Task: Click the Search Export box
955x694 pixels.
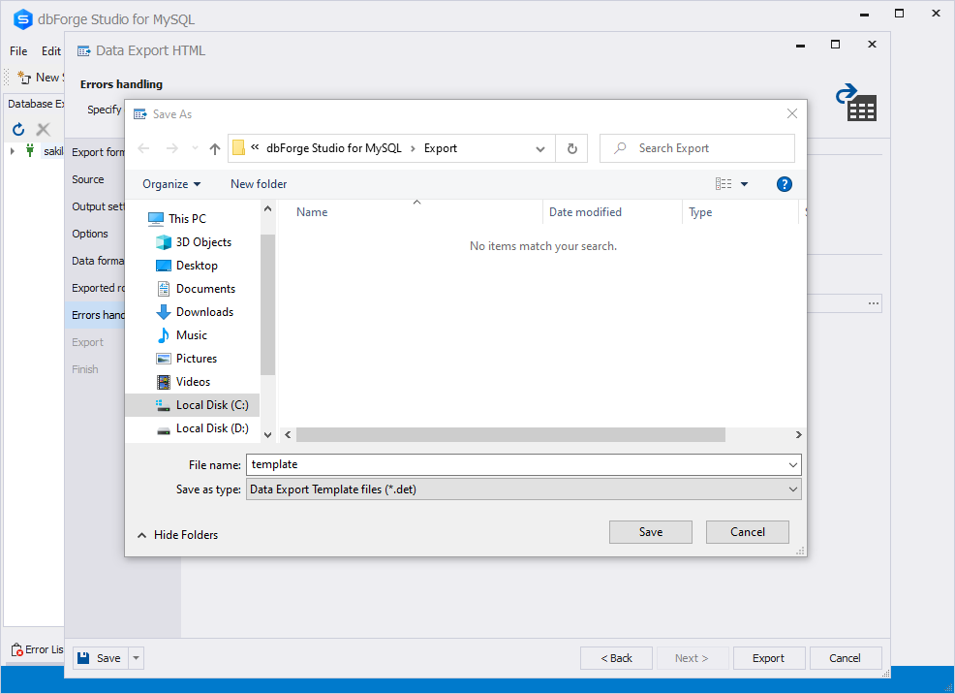Action: pyautogui.click(x=697, y=148)
